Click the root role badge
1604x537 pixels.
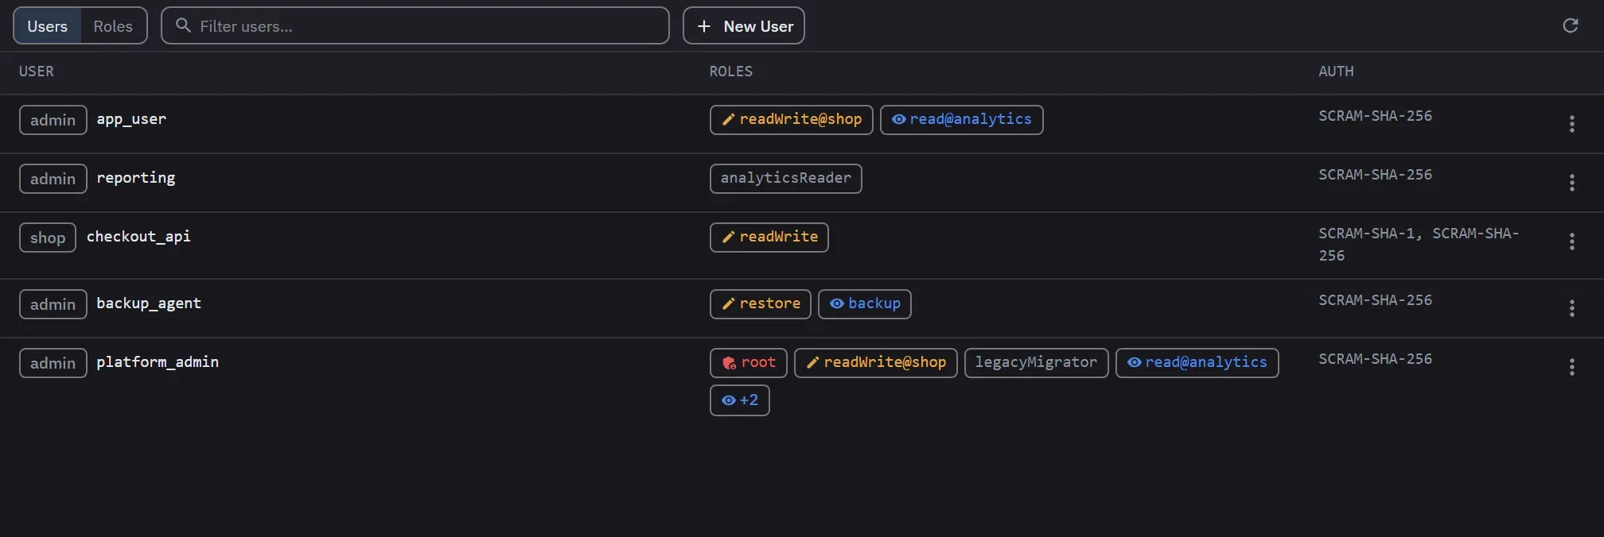(x=749, y=363)
